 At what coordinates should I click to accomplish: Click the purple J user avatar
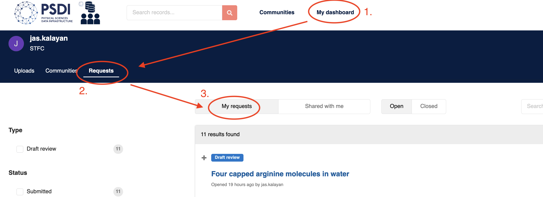pos(16,44)
